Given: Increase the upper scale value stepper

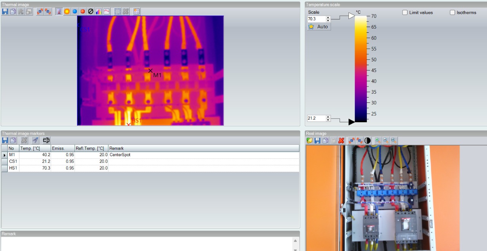Looking at the screenshot, I should [x=328, y=17].
